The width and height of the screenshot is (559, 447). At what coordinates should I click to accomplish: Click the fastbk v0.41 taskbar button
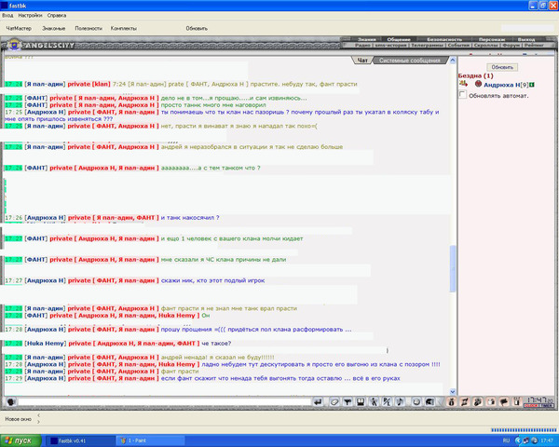pyautogui.click(x=80, y=440)
